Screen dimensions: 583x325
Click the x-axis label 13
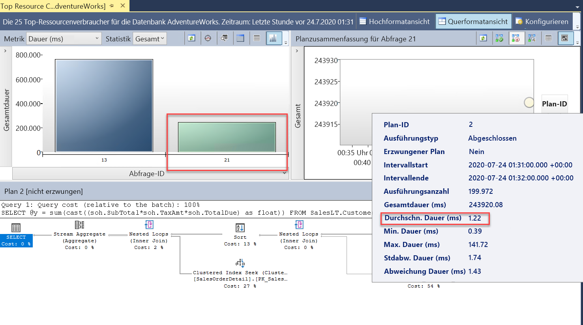point(104,160)
